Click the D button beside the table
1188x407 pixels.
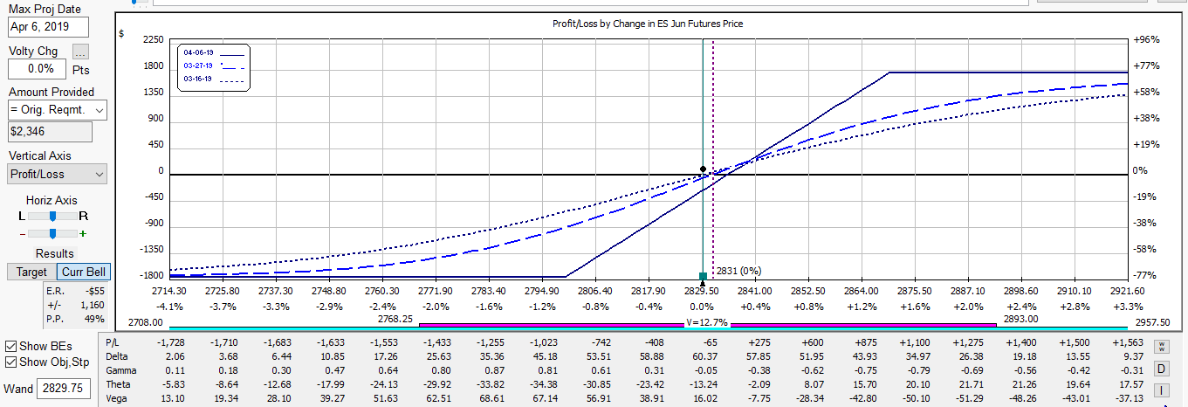coord(1162,368)
